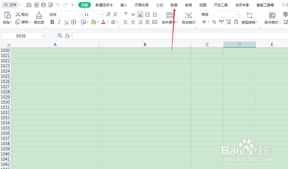288x169 pixels.
Task: Apply percent style
Action: tap(214, 22)
